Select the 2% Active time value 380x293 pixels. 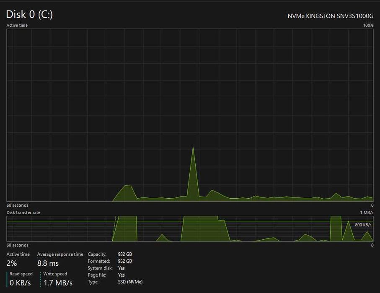tap(12, 263)
